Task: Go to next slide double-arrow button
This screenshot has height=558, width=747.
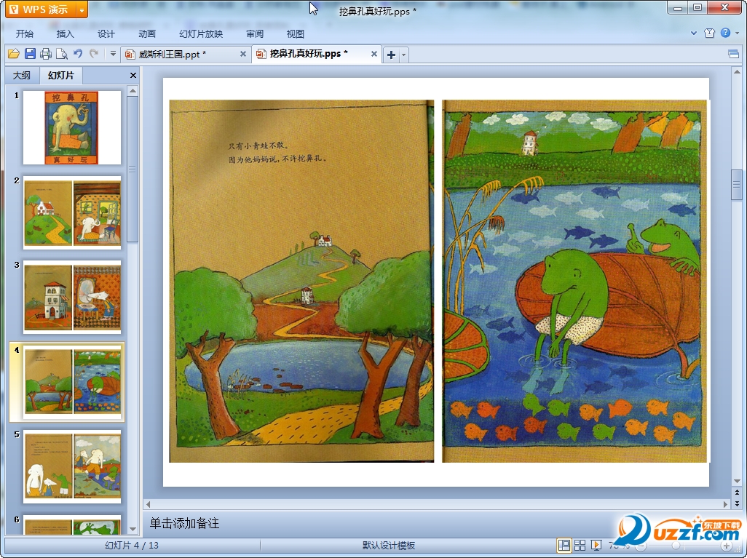Action: coord(737,503)
